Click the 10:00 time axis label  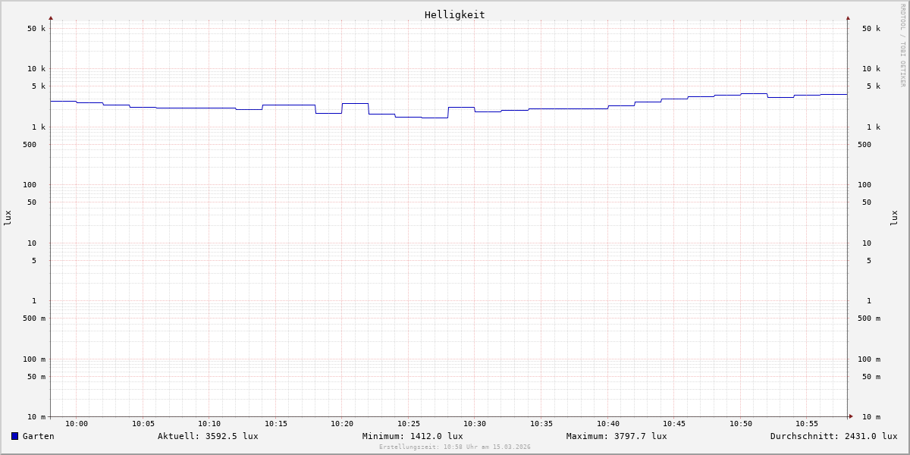(x=77, y=424)
